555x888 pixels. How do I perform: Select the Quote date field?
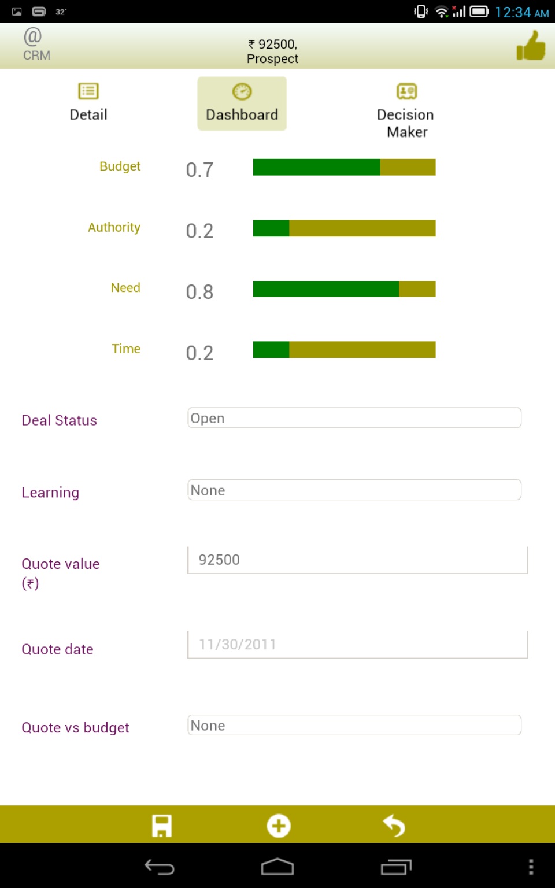pyautogui.click(x=358, y=645)
